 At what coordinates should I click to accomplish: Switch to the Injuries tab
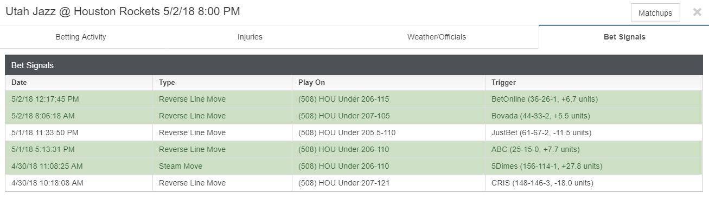[250, 37]
